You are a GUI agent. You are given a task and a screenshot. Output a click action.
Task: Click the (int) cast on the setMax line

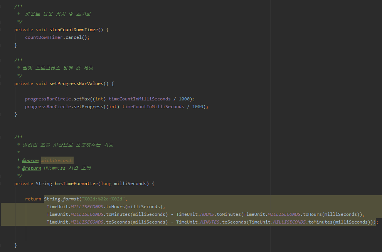pos(99,99)
